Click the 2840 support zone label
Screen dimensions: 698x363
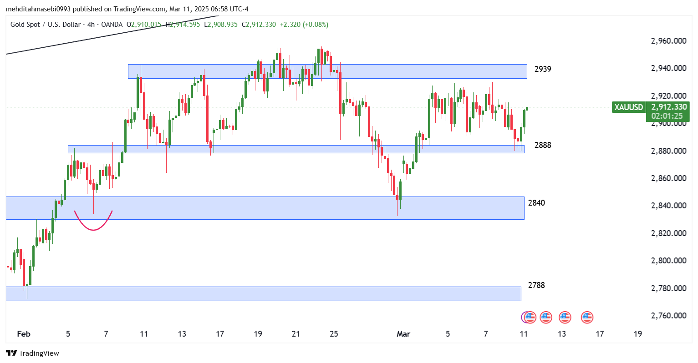536,203
